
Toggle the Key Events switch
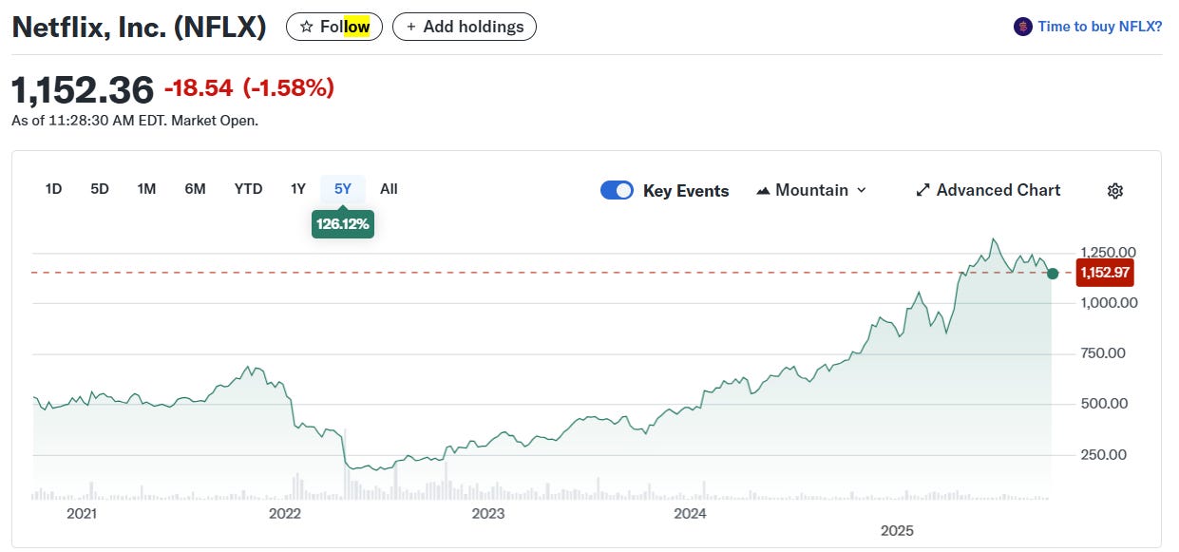point(617,190)
